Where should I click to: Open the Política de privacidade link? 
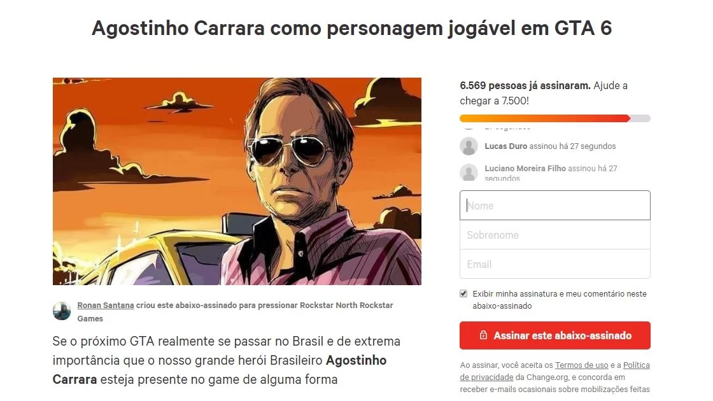click(x=554, y=371)
